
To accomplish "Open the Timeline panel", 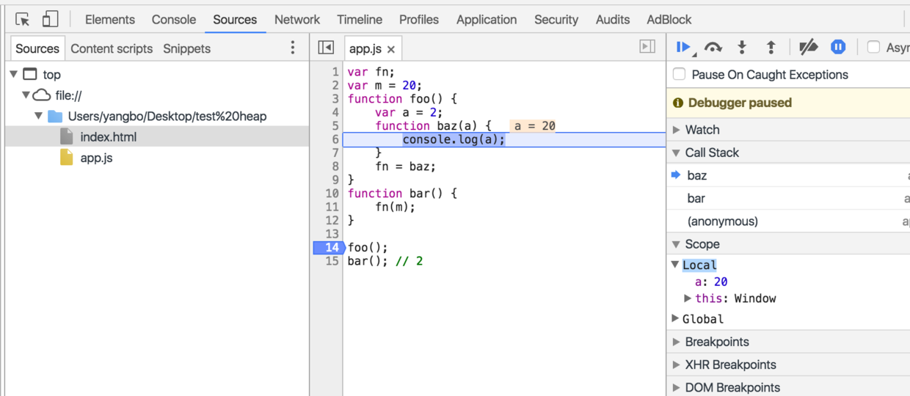I will [x=360, y=20].
